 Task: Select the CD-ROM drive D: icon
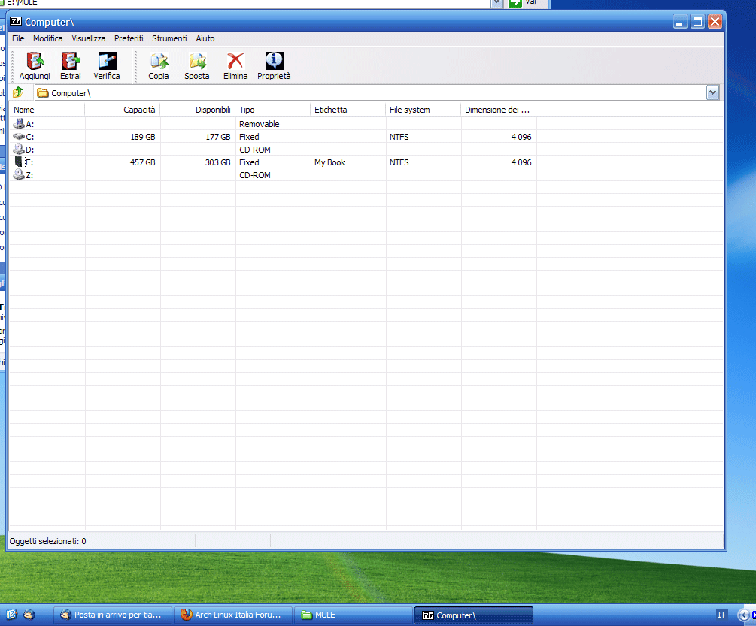[x=19, y=149]
